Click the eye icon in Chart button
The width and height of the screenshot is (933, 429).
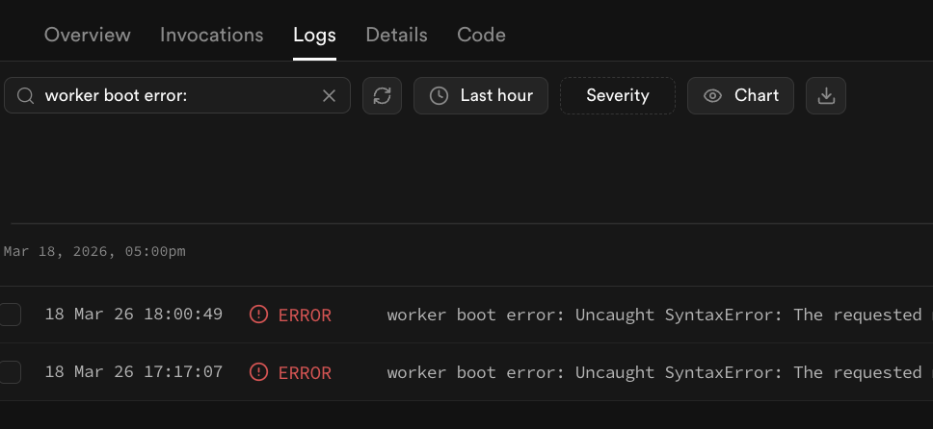pyautogui.click(x=712, y=96)
